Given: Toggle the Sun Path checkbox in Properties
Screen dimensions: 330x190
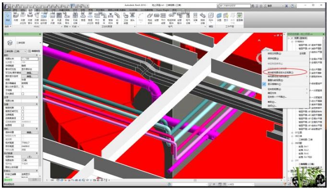Looking at the screenshot, I should click(x=23, y=94).
